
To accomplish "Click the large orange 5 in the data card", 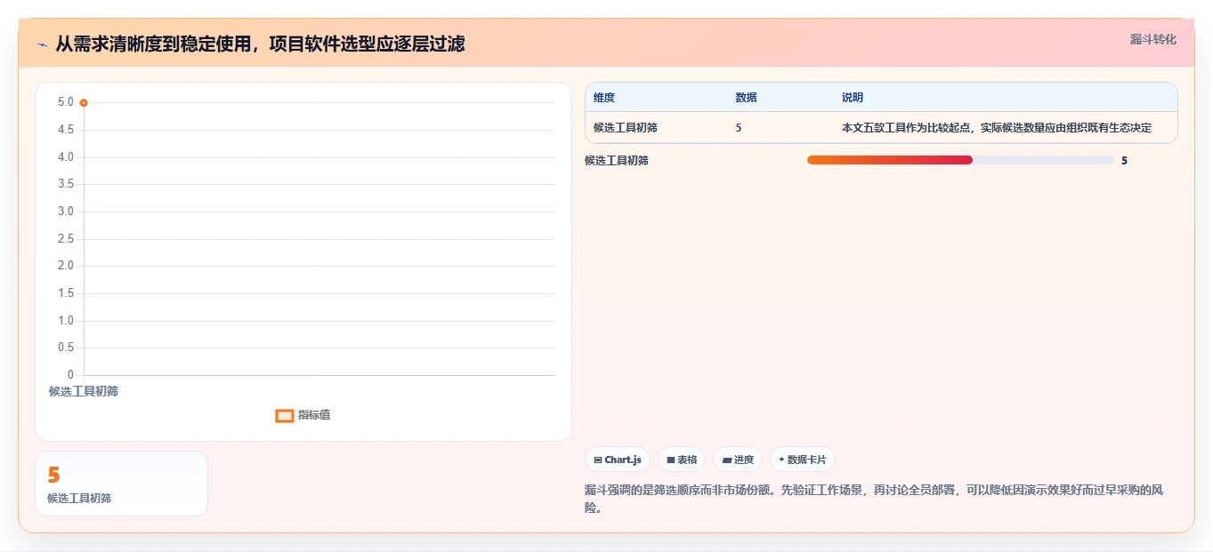I will pos(53,476).
